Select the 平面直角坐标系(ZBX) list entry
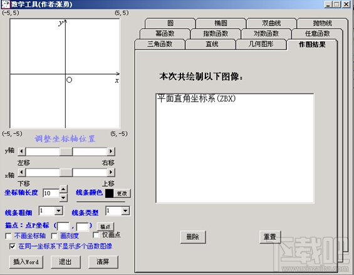The image size is (354, 275). pyautogui.click(x=196, y=99)
